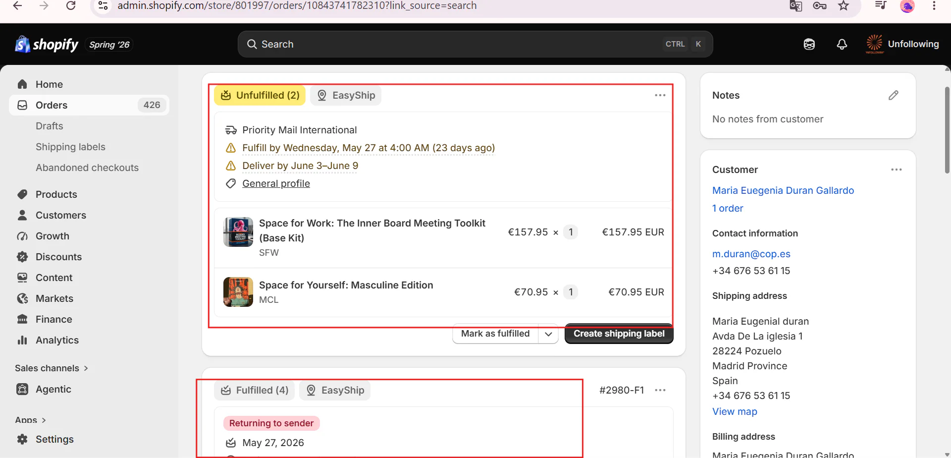
Task: Open the Unfollowing store account menu
Action: click(x=902, y=44)
